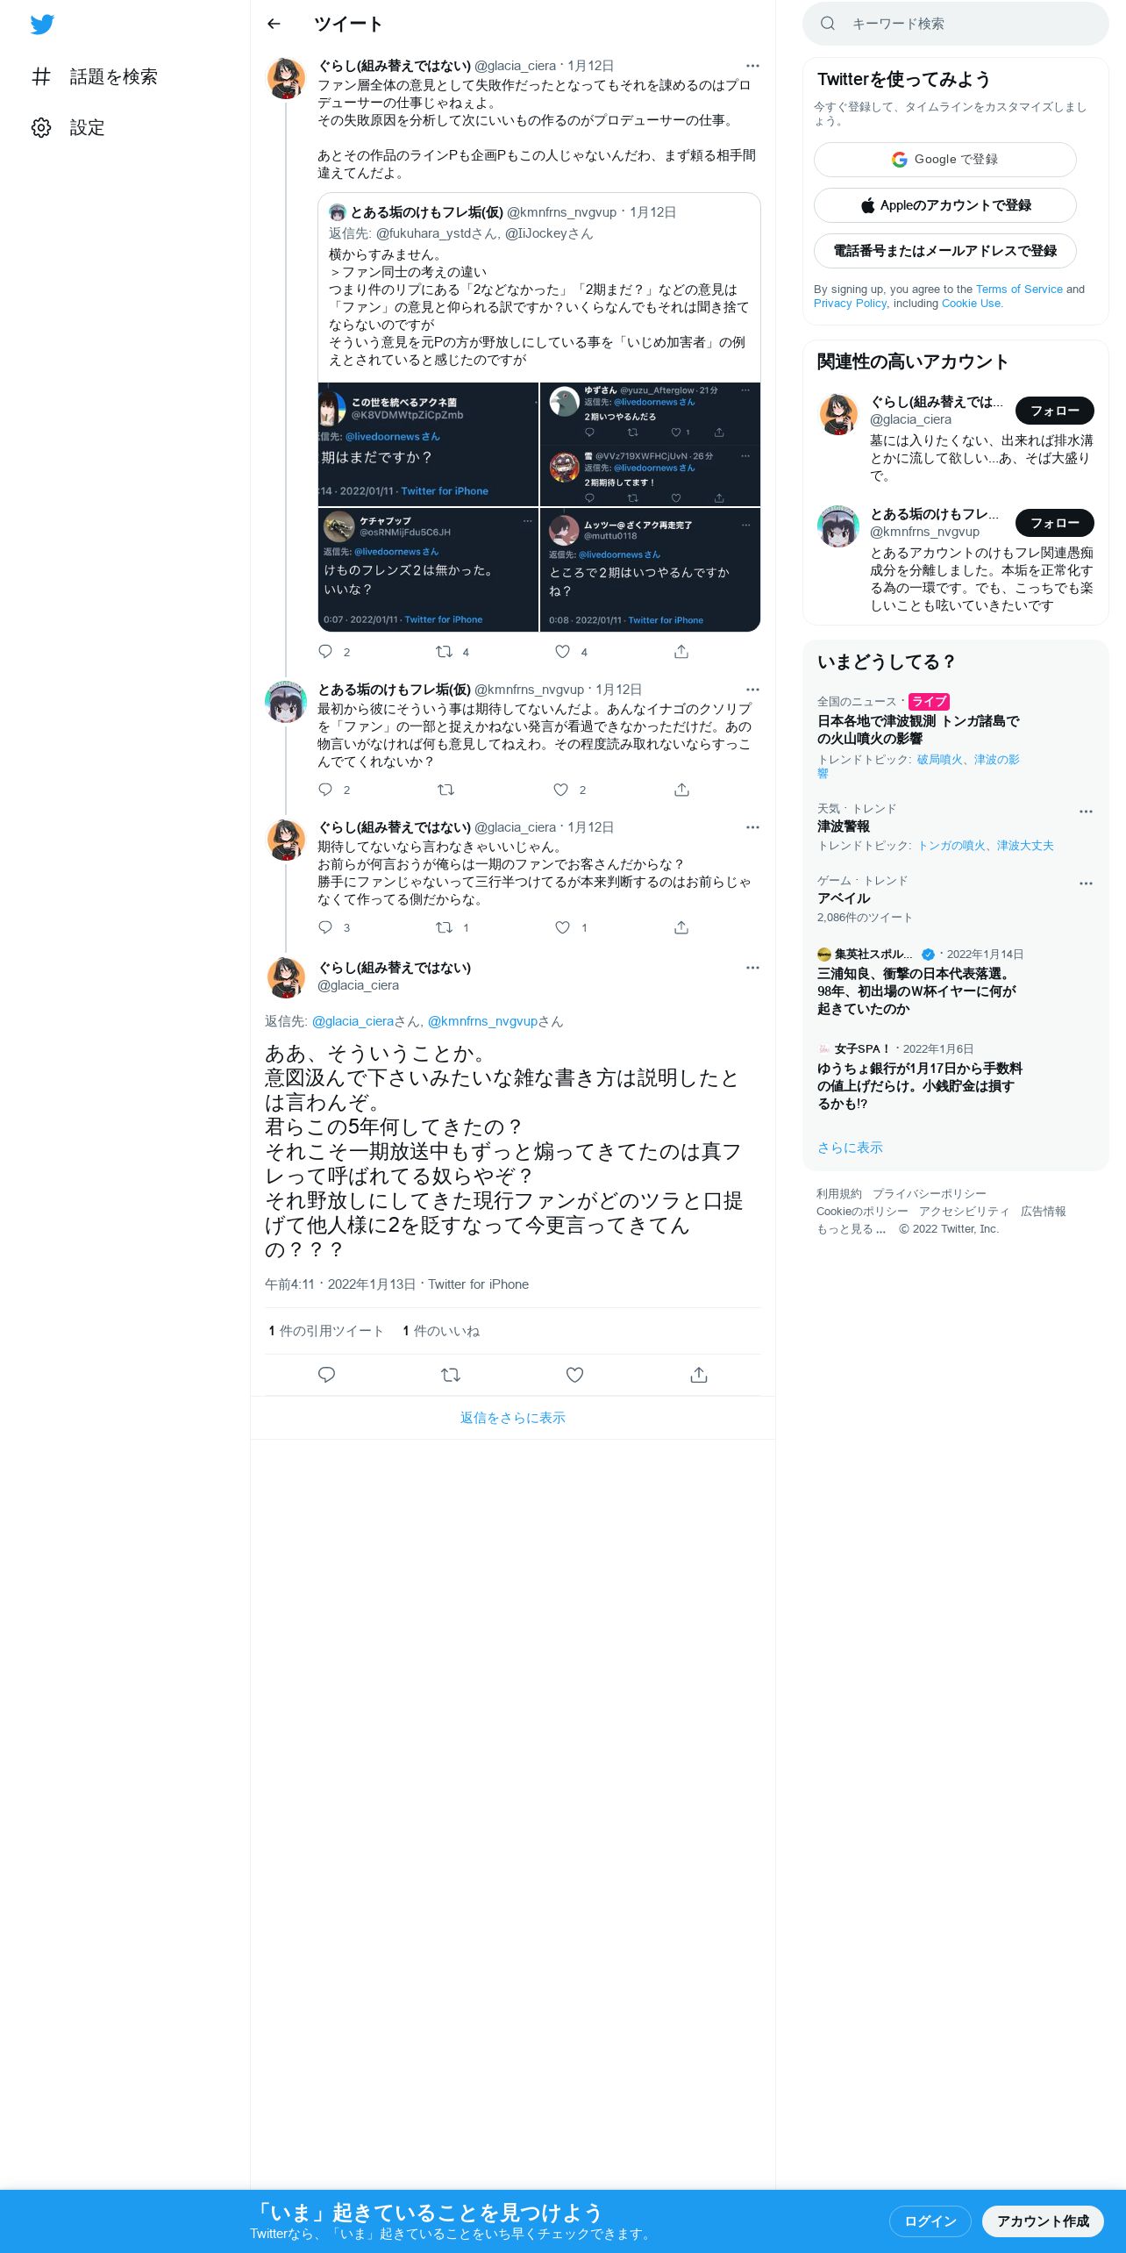The image size is (1126, 2253).
Task: Reply to tweet starting 期待してないなら
Action: pyautogui.click(x=325, y=926)
